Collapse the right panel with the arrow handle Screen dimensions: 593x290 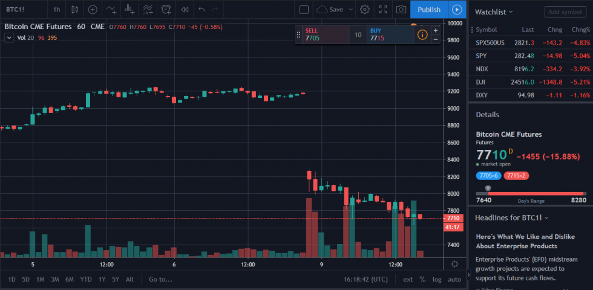(468, 274)
